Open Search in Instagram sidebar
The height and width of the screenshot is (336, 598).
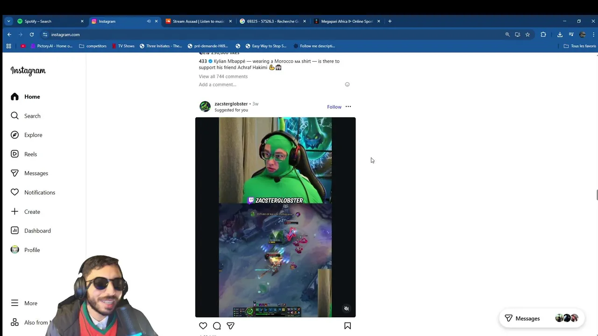[25, 116]
